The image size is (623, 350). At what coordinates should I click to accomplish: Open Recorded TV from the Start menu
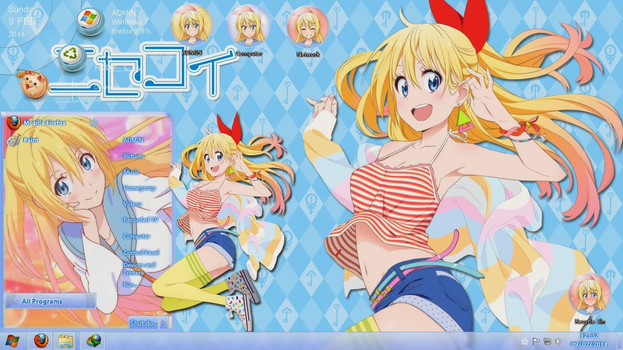click(x=140, y=220)
